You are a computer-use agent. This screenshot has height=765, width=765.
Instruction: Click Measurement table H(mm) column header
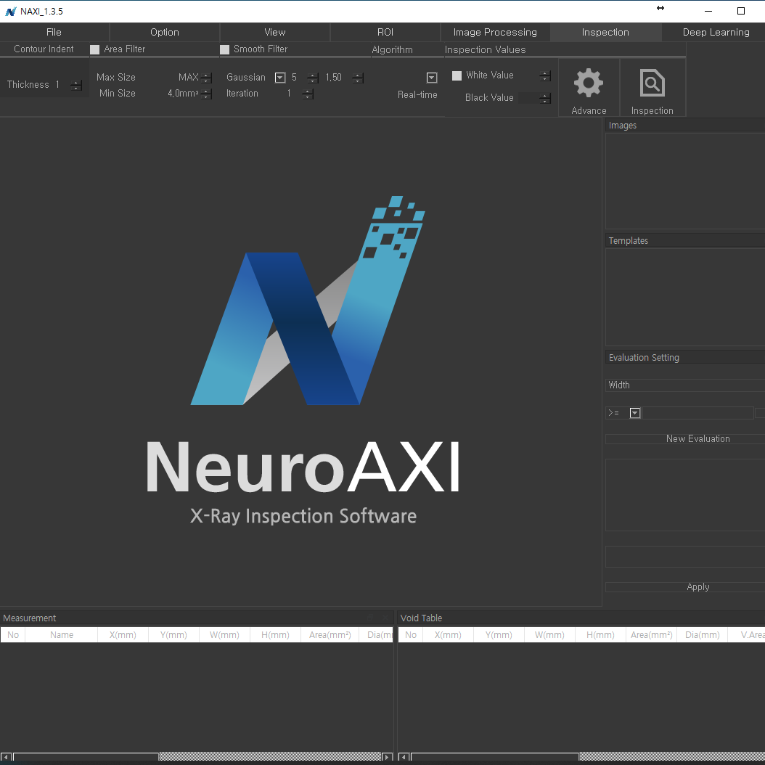point(275,635)
